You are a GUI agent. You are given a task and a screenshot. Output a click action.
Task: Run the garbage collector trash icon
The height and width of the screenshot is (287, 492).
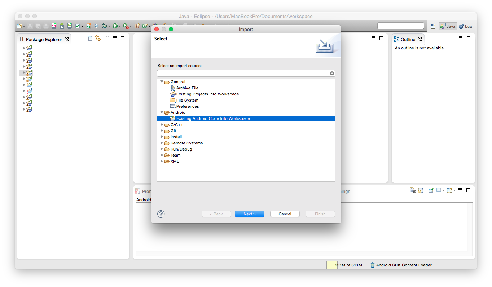point(372,265)
